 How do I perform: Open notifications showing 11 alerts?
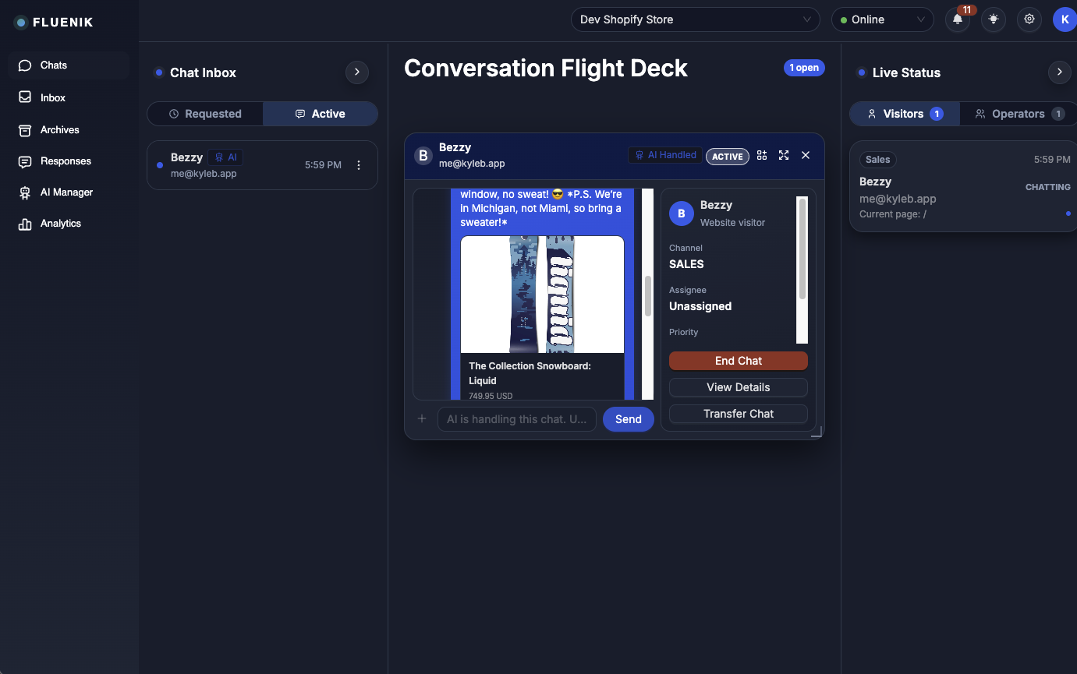957,19
